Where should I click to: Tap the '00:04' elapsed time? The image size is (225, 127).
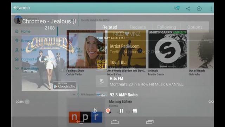coord(20,102)
